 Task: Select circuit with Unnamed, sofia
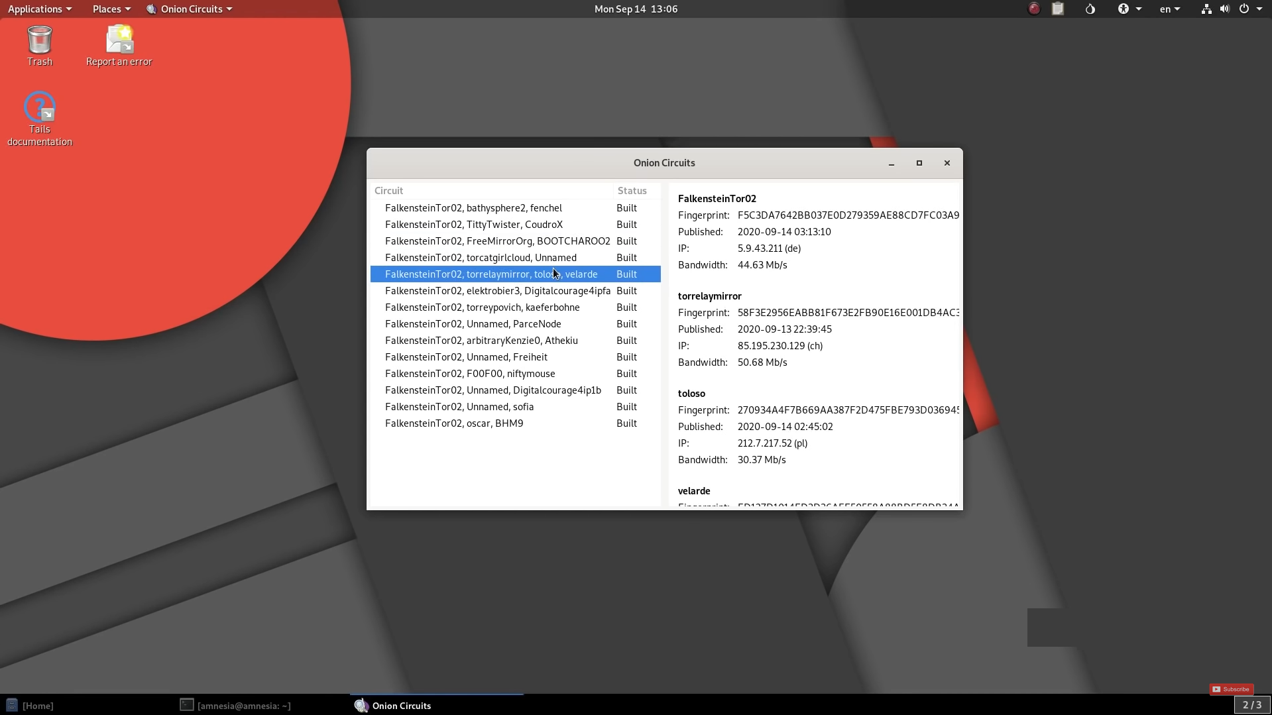pos(515,407)
